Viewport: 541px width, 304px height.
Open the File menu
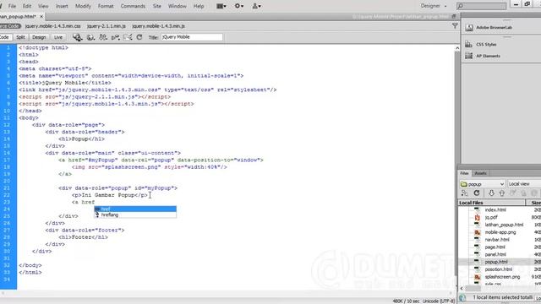click(12, 6)
